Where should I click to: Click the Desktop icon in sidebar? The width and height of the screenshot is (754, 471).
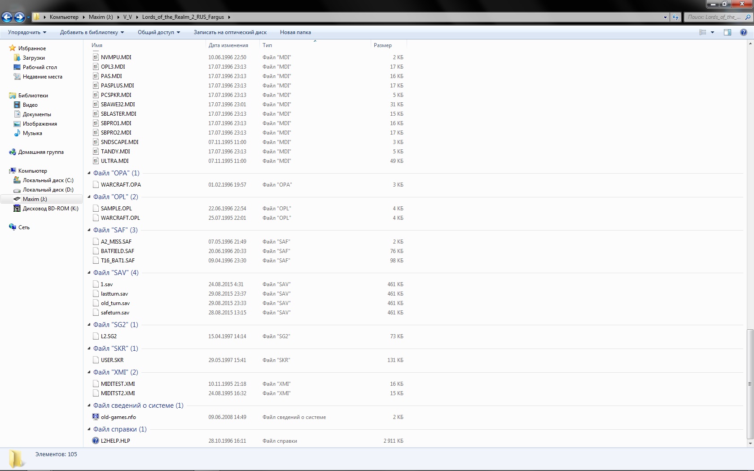click(x=17, y=67)
